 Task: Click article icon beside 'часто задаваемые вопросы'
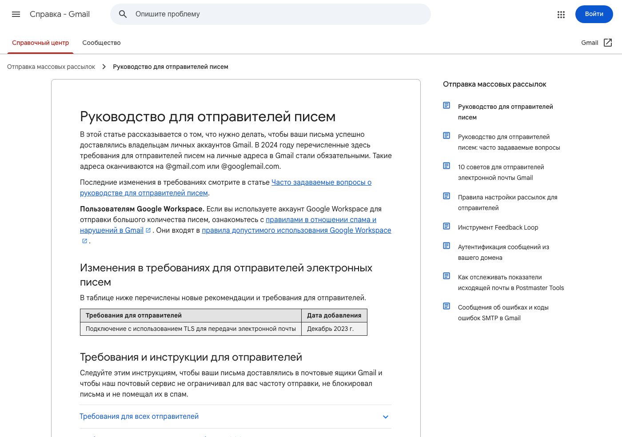447,135
